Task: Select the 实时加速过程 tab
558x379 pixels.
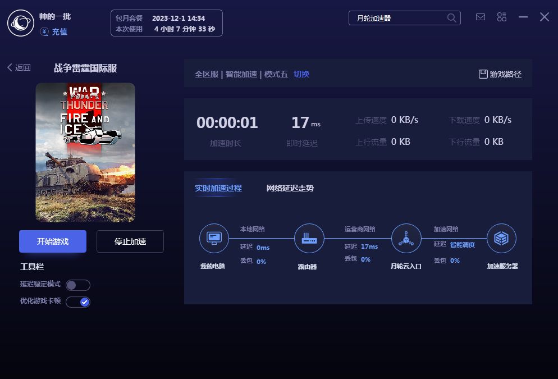Action: (x=218, y=188)
